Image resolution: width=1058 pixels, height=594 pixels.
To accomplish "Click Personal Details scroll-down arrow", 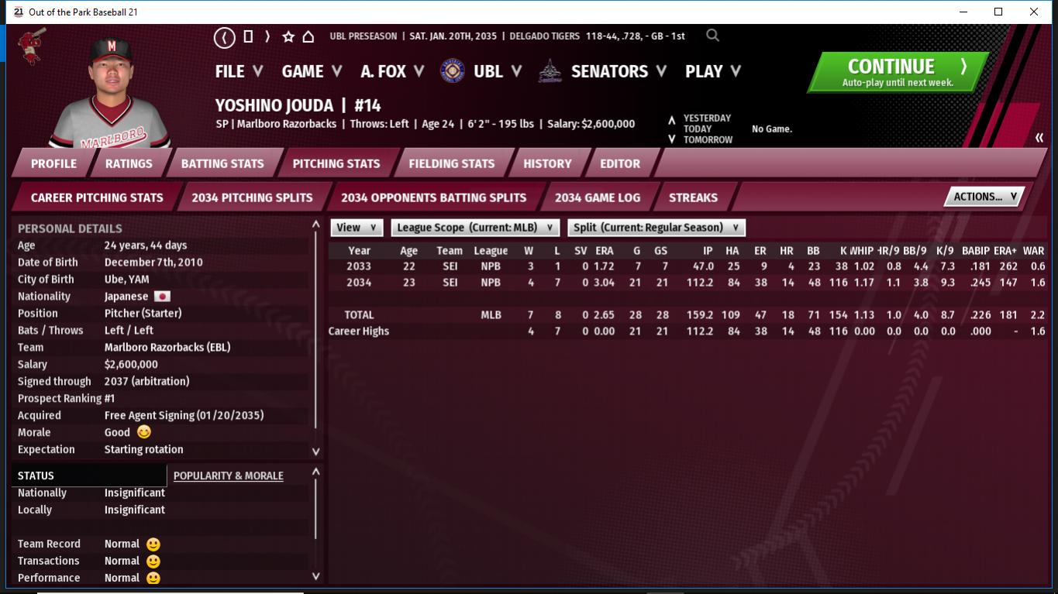I will pyautogui.click(x=315, y=451).
